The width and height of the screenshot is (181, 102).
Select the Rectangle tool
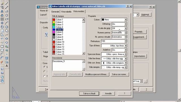point(7,19)
